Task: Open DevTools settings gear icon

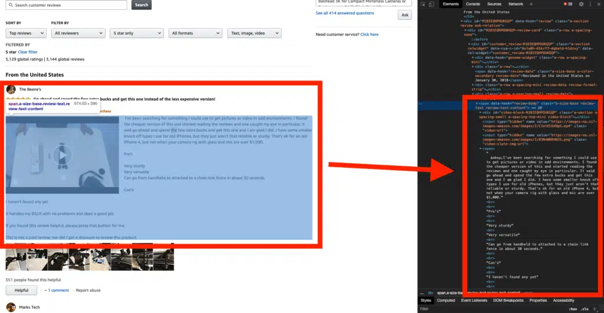Action: [x=581, y=4]
